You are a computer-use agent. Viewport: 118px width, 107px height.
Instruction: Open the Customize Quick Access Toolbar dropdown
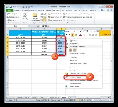pos(32,7)
